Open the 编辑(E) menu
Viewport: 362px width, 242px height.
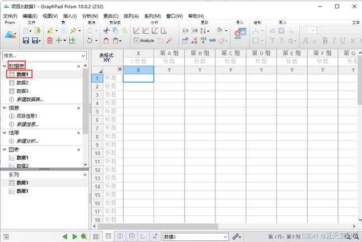point(30,16)
